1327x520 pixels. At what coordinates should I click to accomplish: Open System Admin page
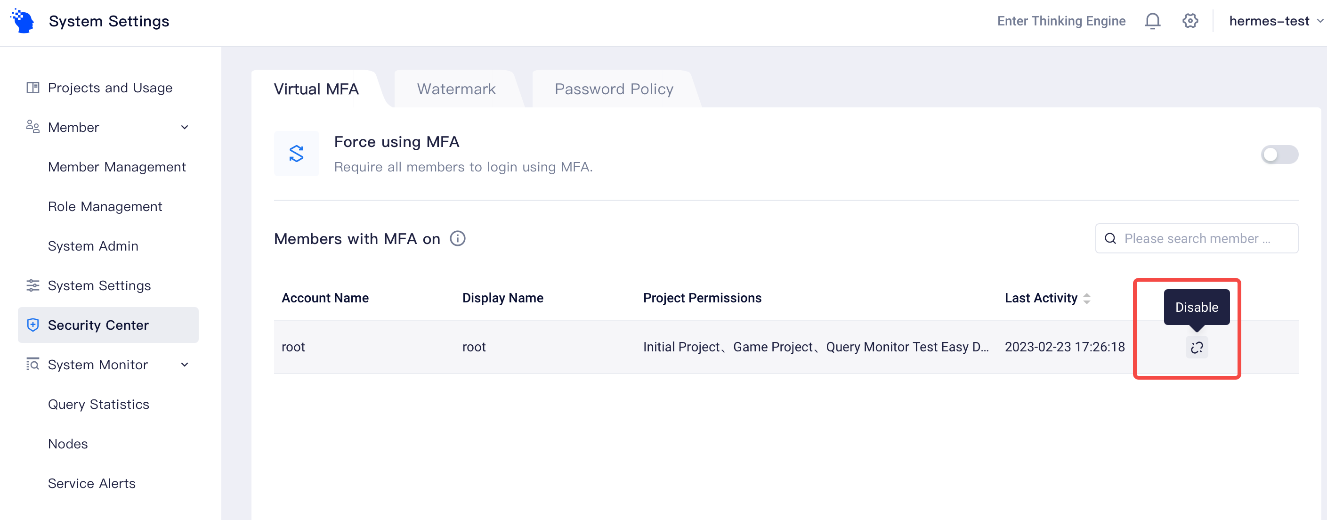tap(93, 246)
